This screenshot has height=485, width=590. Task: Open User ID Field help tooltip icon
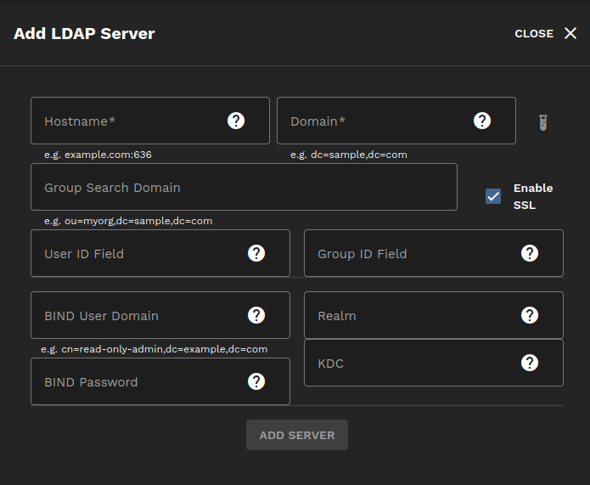coord(256,253)
